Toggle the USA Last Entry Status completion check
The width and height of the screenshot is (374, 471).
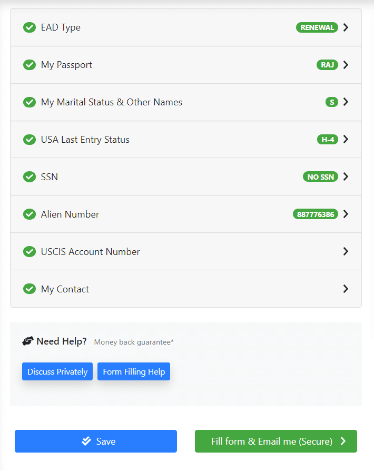coord(29,139)
